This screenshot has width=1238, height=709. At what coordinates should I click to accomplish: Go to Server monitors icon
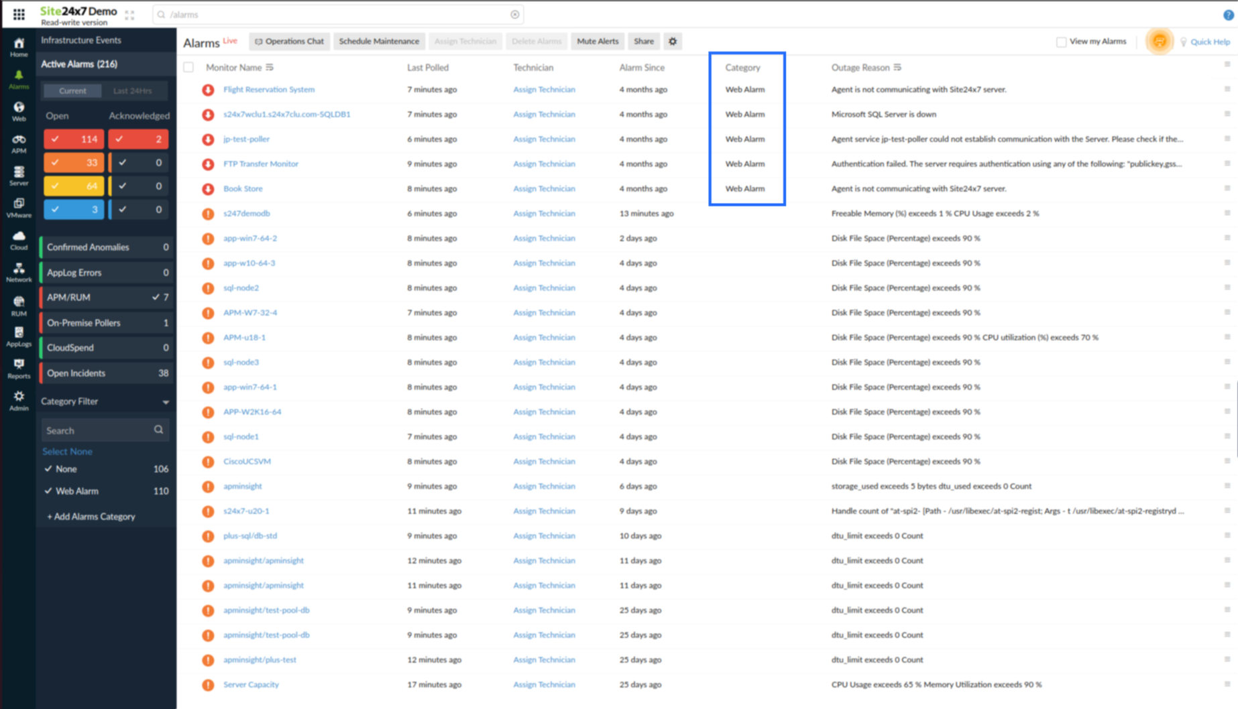tap(19, 176)
